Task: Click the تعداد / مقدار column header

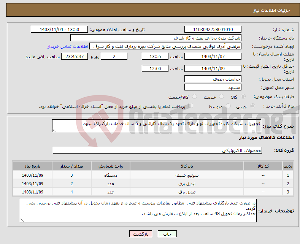Action: [x=71, y=166]
